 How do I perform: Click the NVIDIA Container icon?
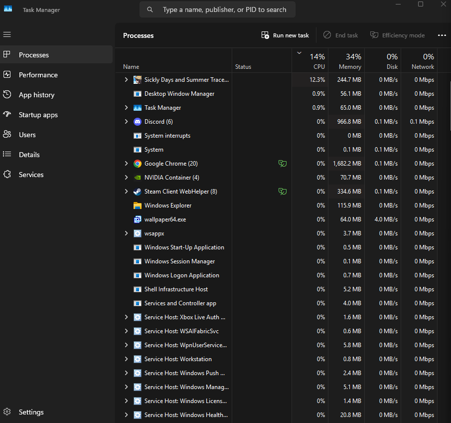click(138, 178)
